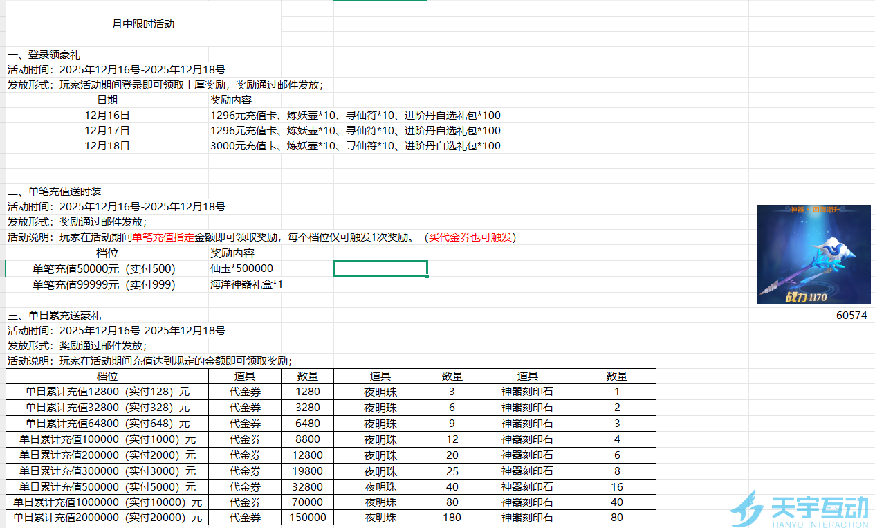The height and width of the screenshot is (528, 875).
Task: Click the 三、单日累充送豪礼 heading
Action: 55,316
